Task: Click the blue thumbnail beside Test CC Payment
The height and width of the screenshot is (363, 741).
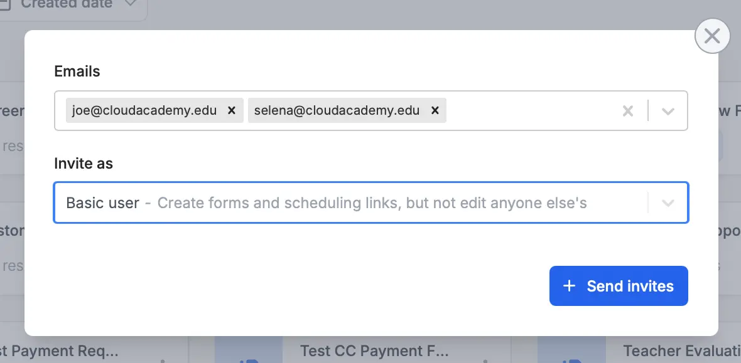Action: pyautogui.click(x=249, y=349)
